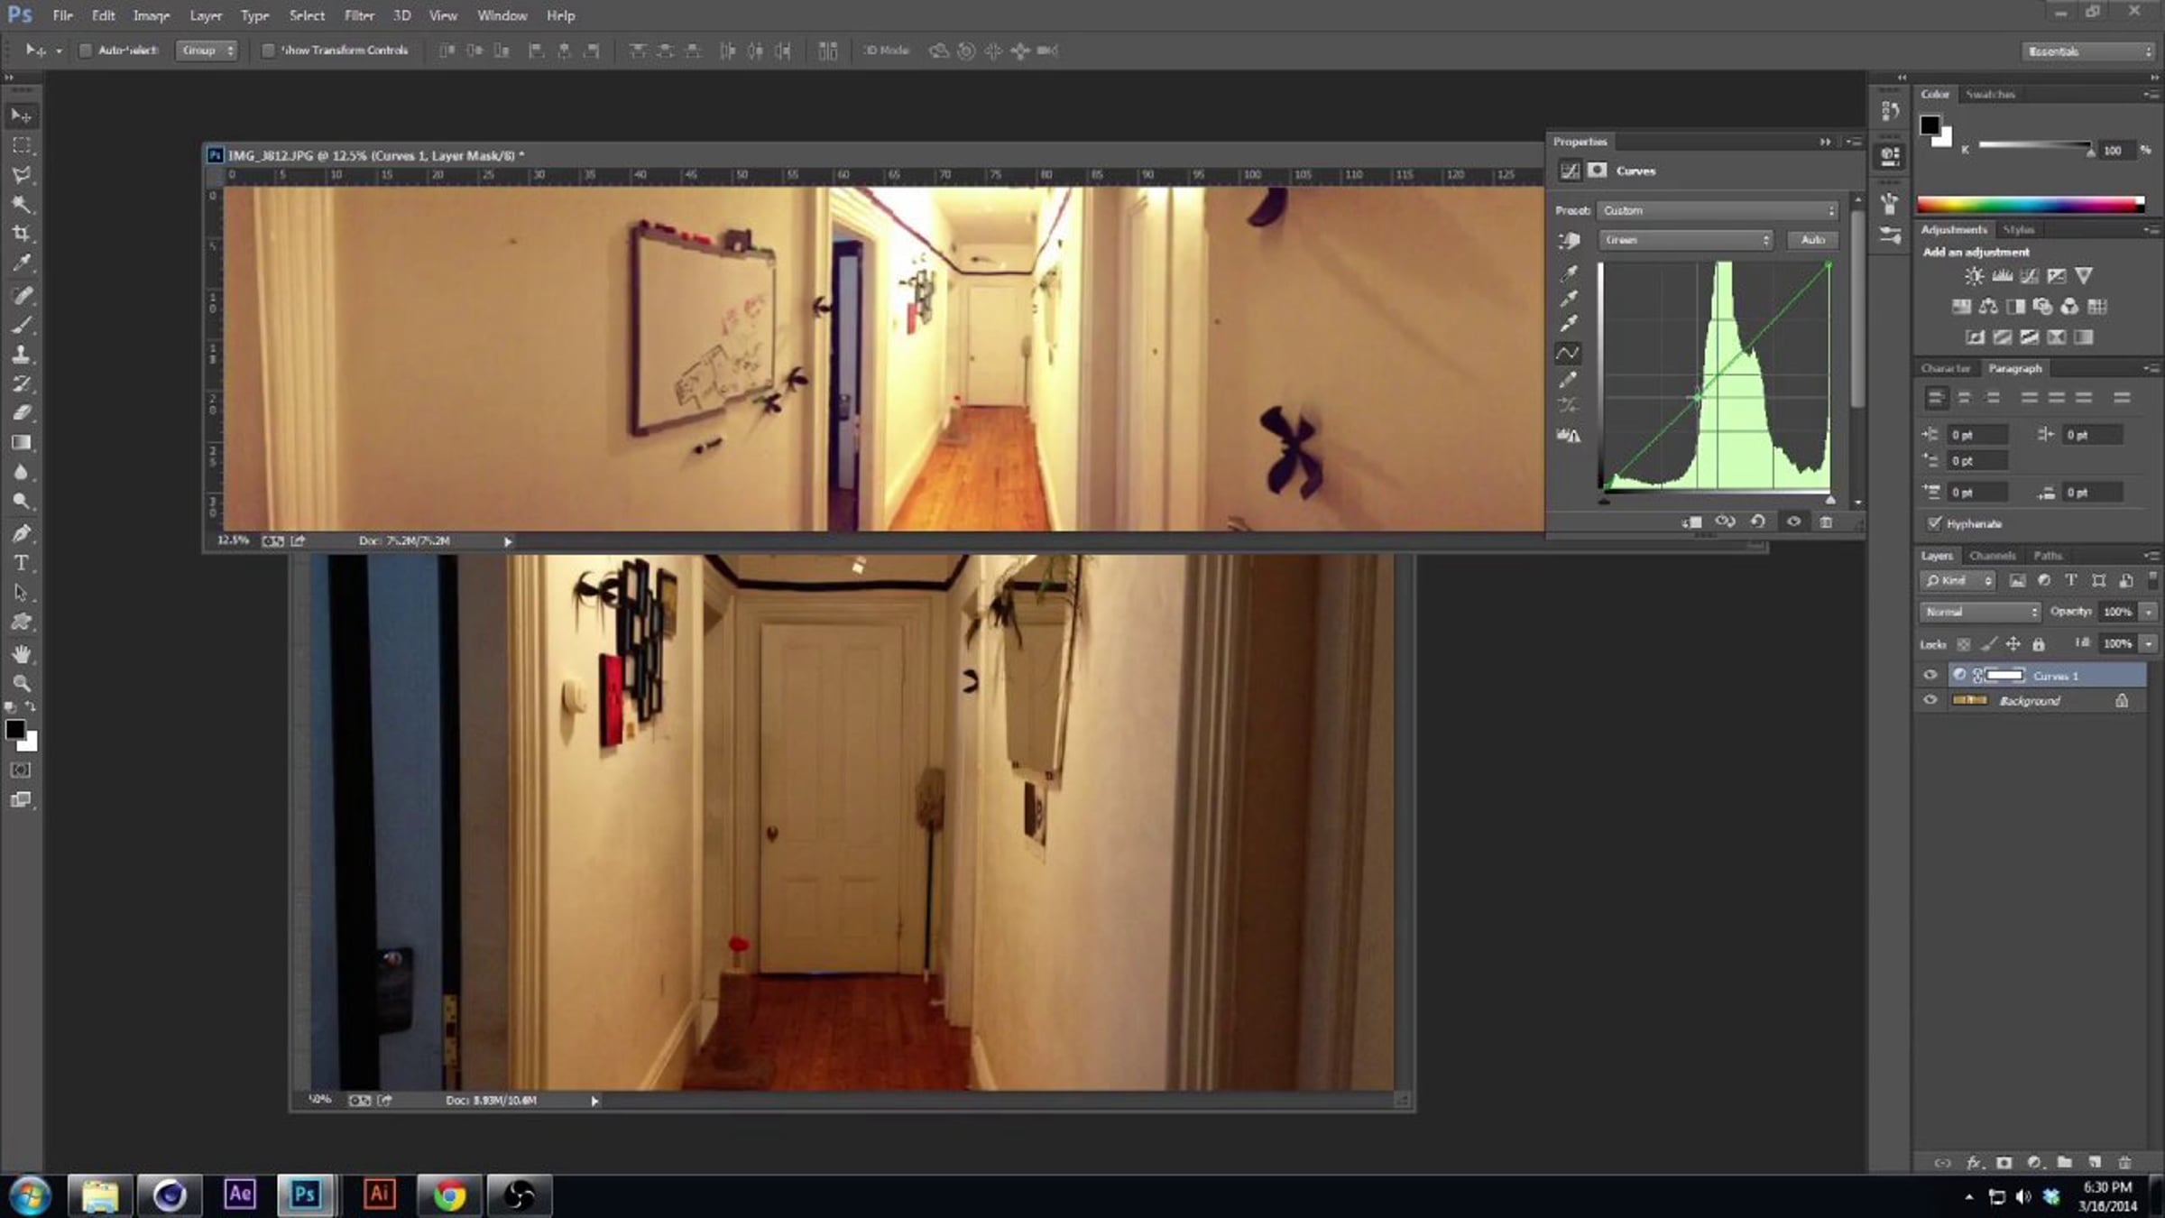Switch to the Channels tab
Screen dimensions: 2165x1218
1992,556
